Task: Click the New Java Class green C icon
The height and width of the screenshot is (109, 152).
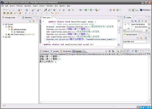Action: coord(117,10)
